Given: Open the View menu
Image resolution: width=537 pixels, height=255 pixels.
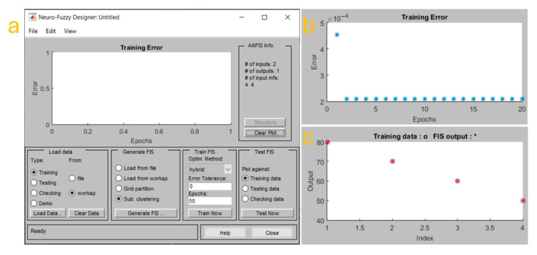Looking at the screenshot, I should click(70, 31).
